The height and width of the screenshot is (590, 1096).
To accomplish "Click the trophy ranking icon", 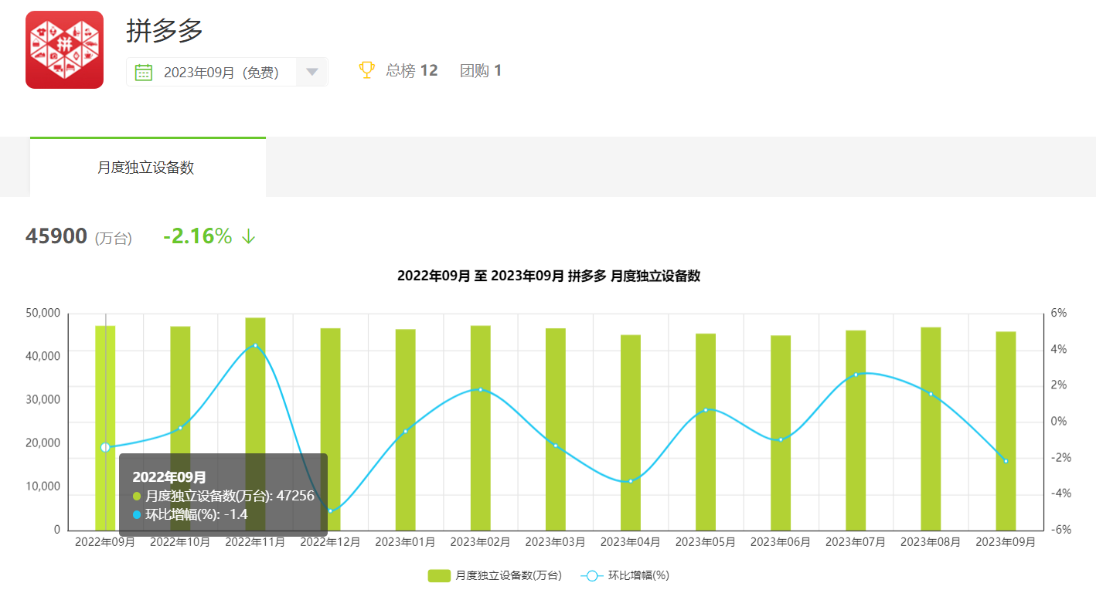I will point(366,70).
